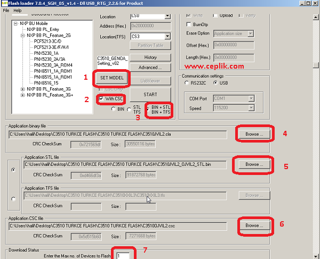Screen dimensions: 320x259
Task: Open the Erase Option dropdown
Action: tap(251, 34)
